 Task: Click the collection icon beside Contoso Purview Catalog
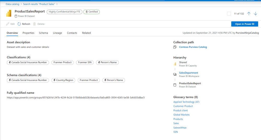(x=175, y=47)
